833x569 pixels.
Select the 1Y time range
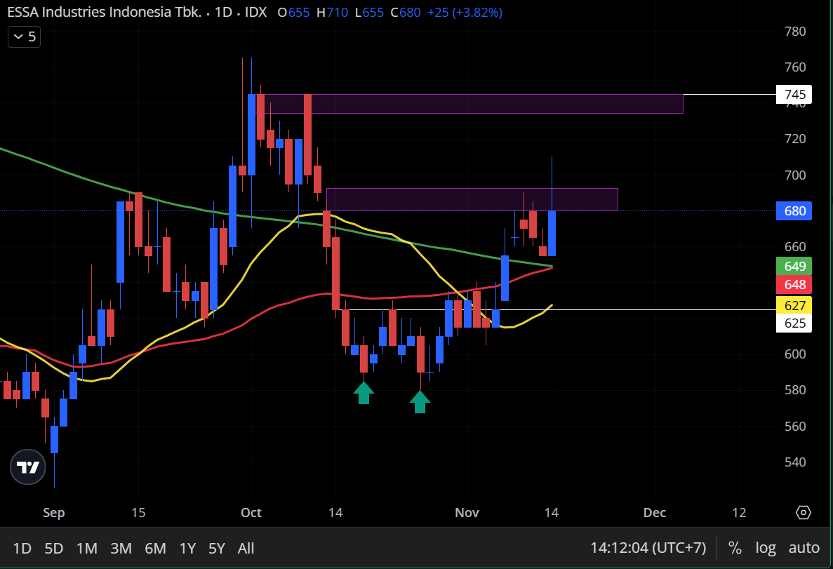pos(187,548)
